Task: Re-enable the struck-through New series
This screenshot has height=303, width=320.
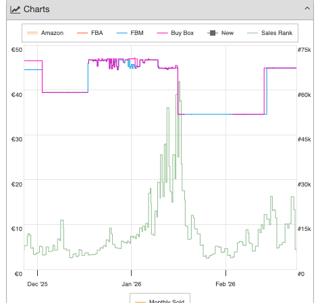Action: (x=221, y=33)
